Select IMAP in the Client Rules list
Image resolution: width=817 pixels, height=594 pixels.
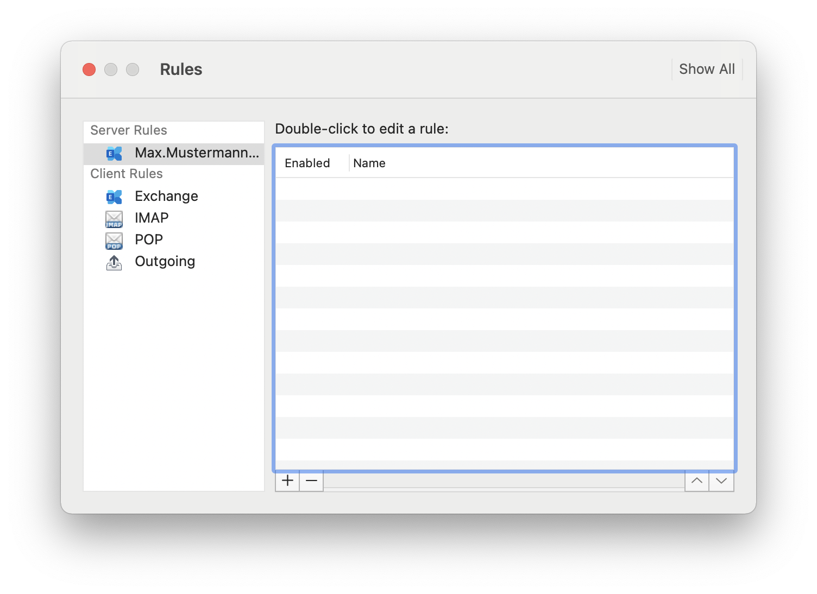pos(151,218)
